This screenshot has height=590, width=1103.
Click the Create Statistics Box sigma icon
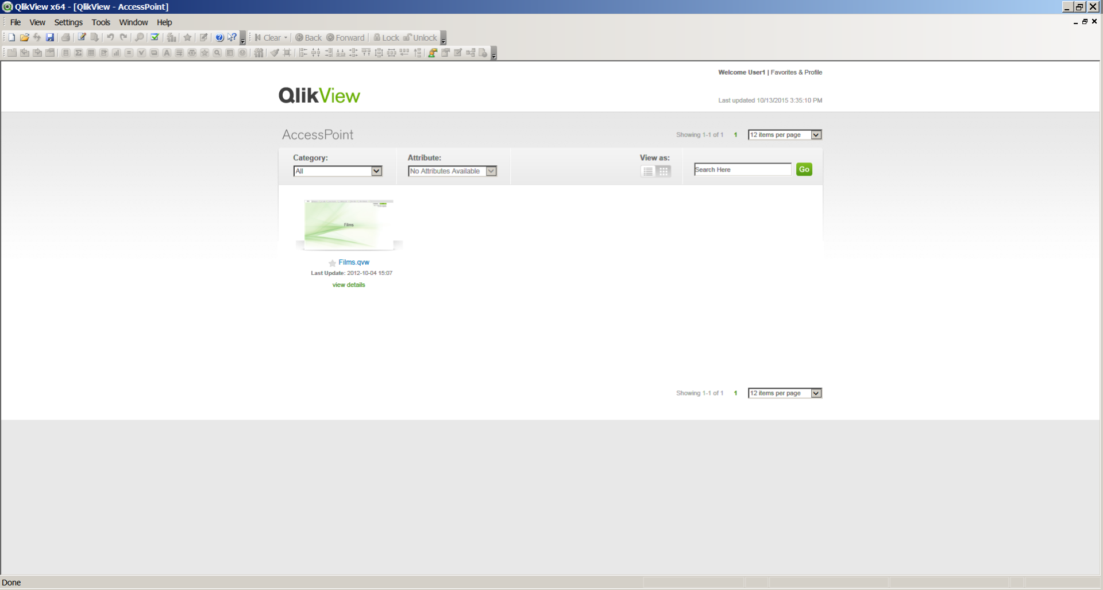(78, 53)
